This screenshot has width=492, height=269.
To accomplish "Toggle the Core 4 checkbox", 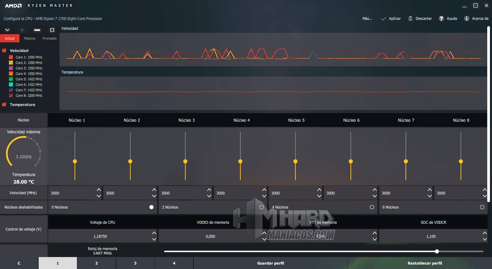I will tap(11, 73).
